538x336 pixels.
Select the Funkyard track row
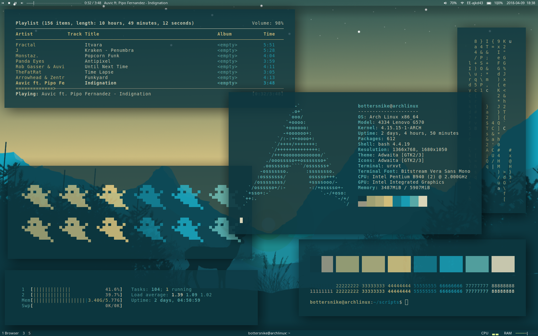150,77
